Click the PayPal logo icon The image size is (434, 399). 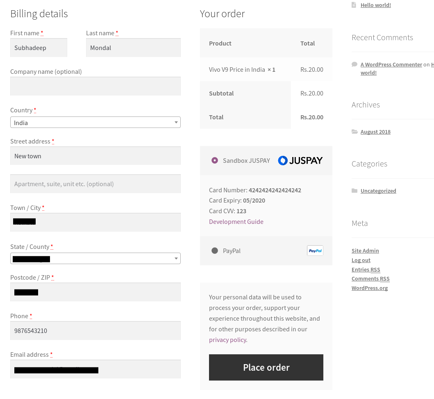point(315,251)
